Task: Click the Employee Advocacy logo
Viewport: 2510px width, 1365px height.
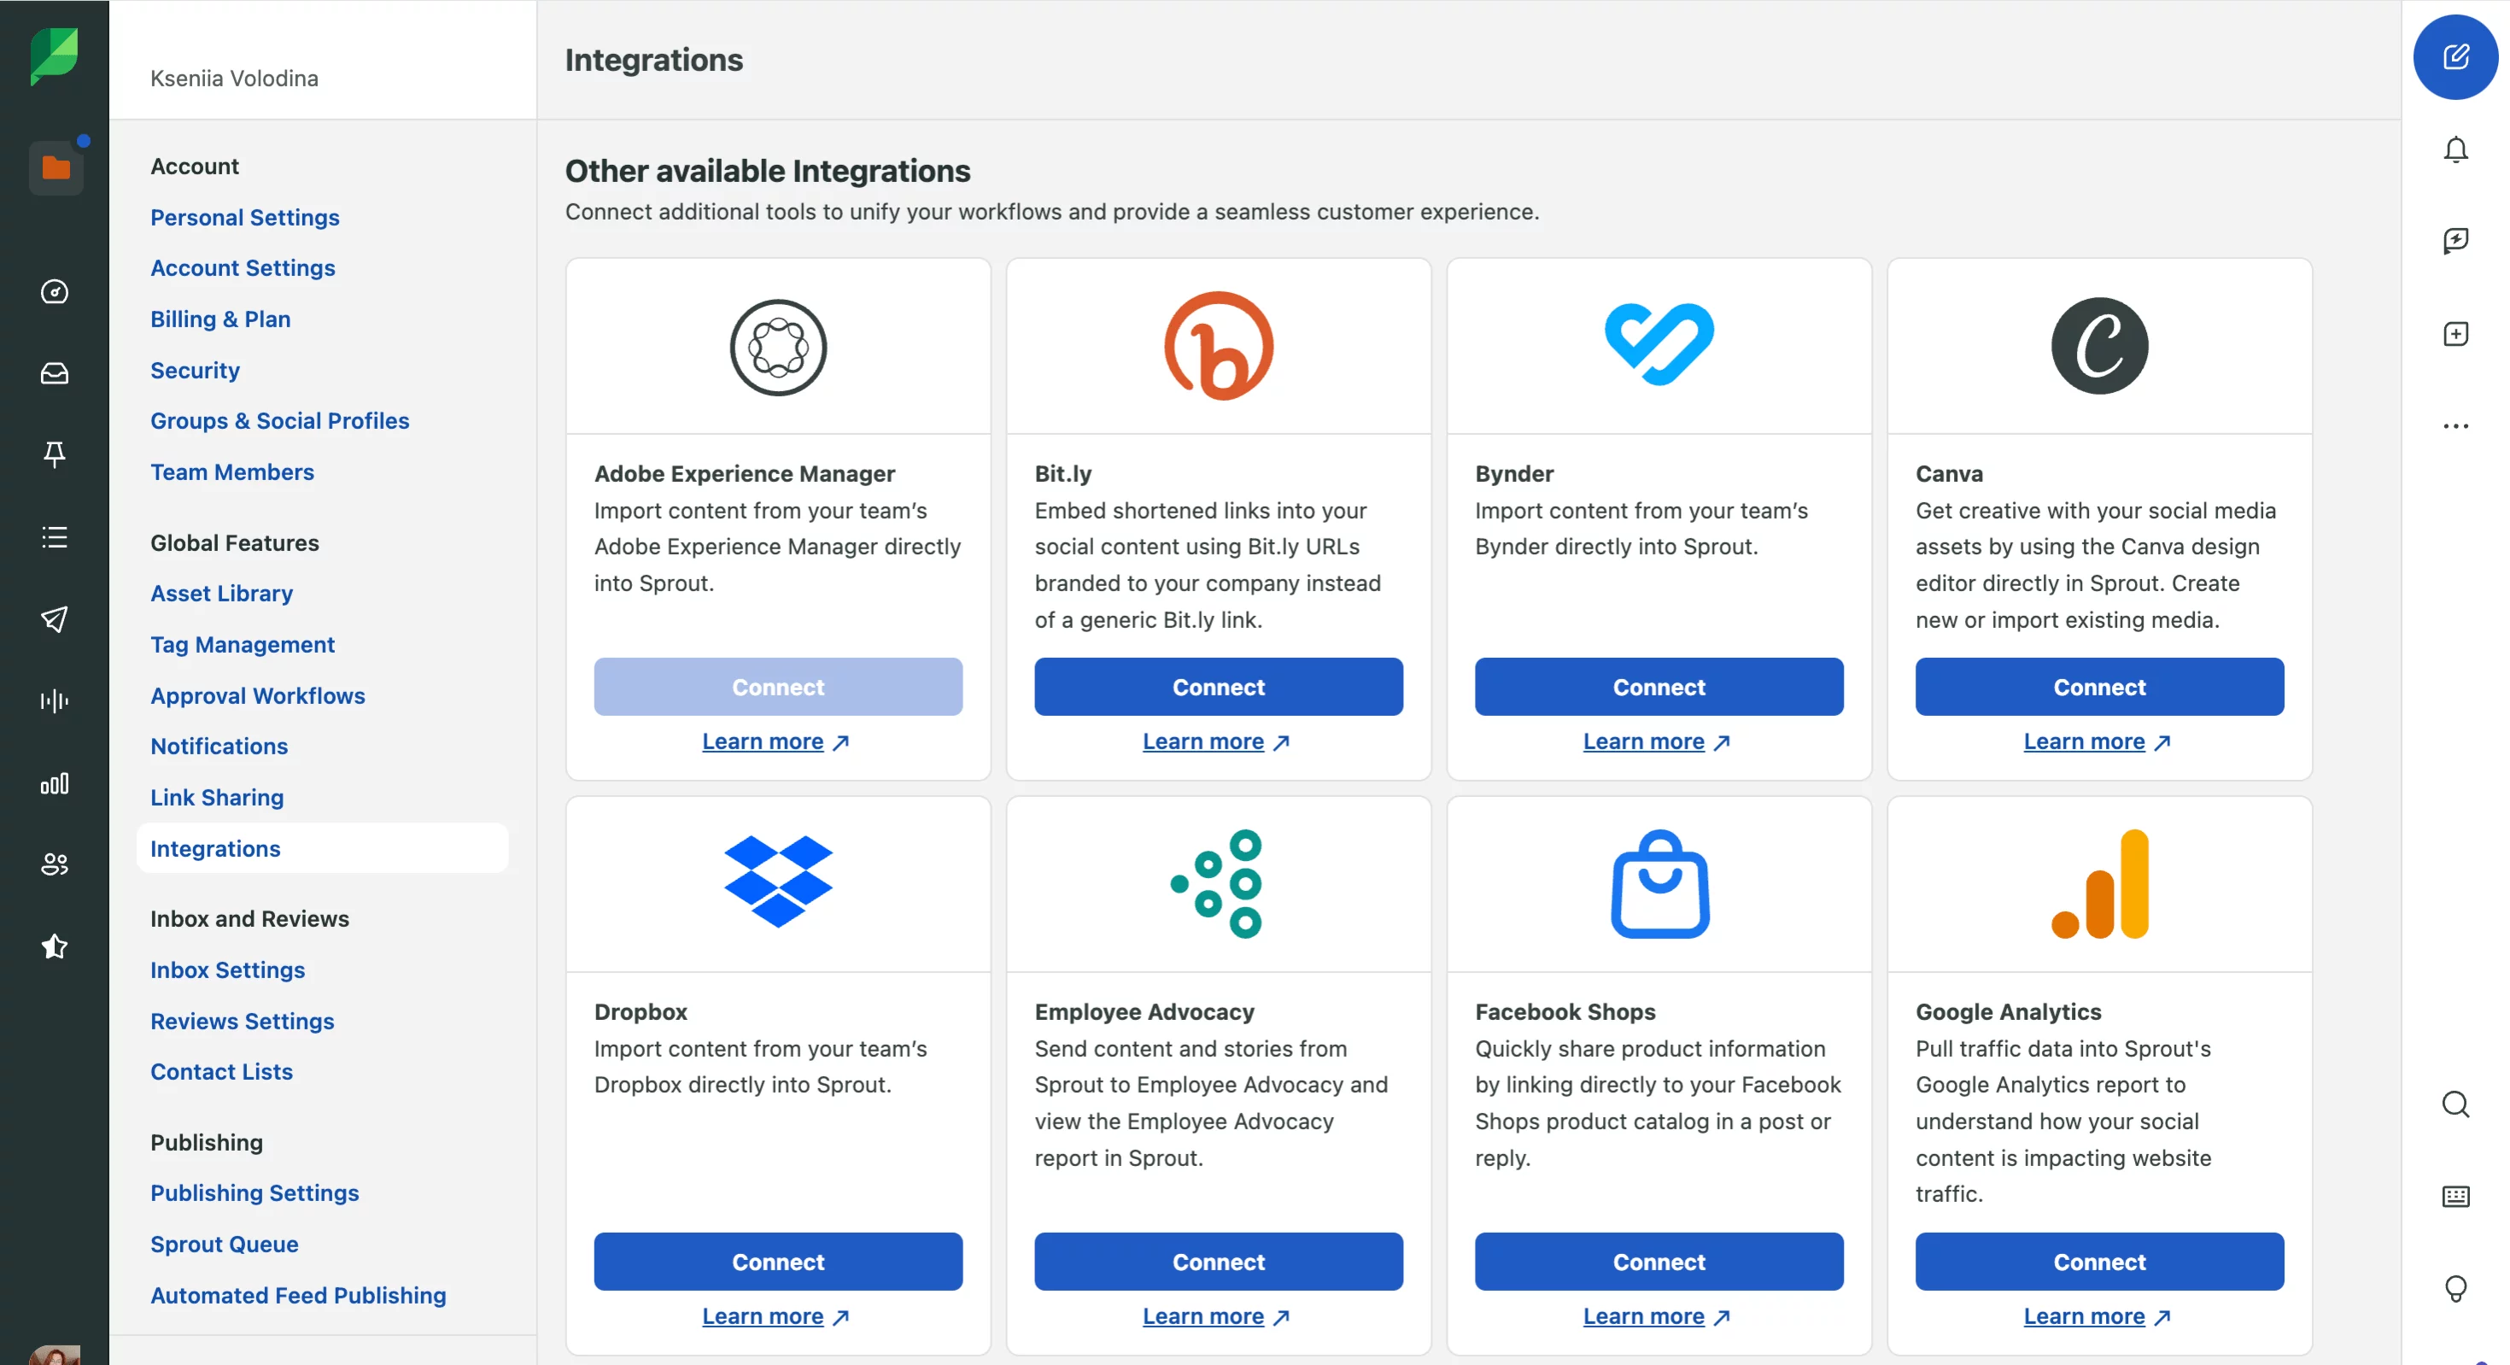Action: (1217, 884)
